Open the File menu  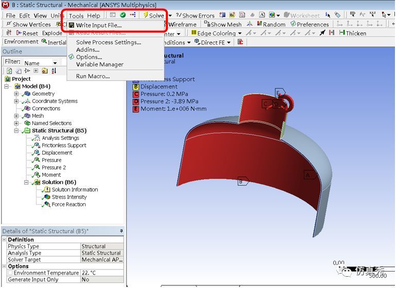[10, 15]
